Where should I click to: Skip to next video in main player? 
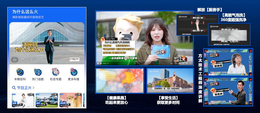click(101, 63)
